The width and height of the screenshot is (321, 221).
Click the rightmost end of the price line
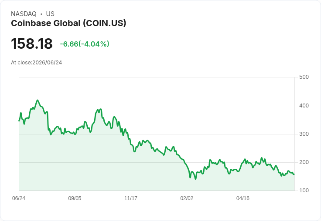pyautogui.click(x=294, y=174)
